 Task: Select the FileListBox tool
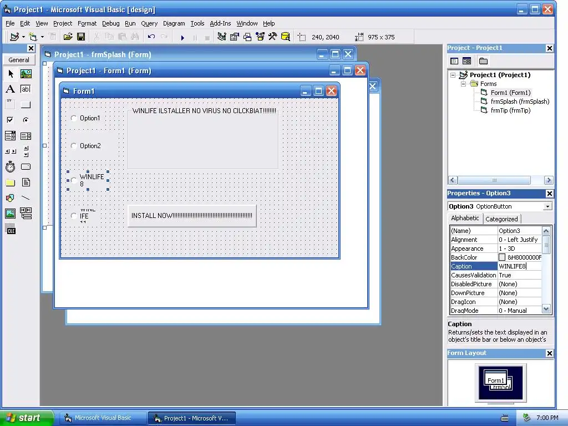point(26,182)
